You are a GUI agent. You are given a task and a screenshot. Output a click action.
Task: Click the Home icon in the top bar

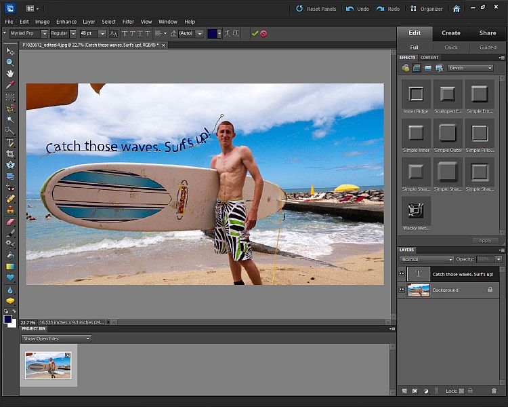click(x=456, y=9)
